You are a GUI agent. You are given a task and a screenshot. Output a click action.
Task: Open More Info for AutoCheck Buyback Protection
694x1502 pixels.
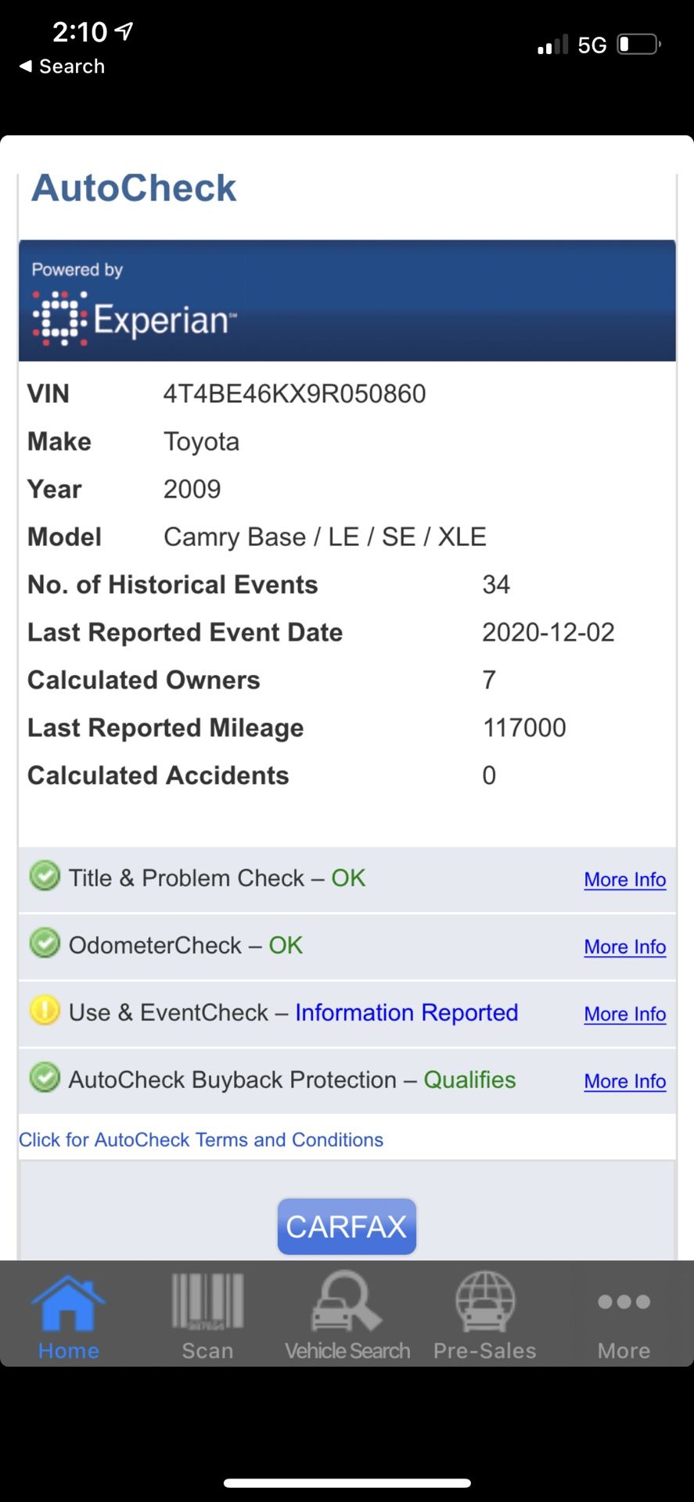(x=624, y=1082)
